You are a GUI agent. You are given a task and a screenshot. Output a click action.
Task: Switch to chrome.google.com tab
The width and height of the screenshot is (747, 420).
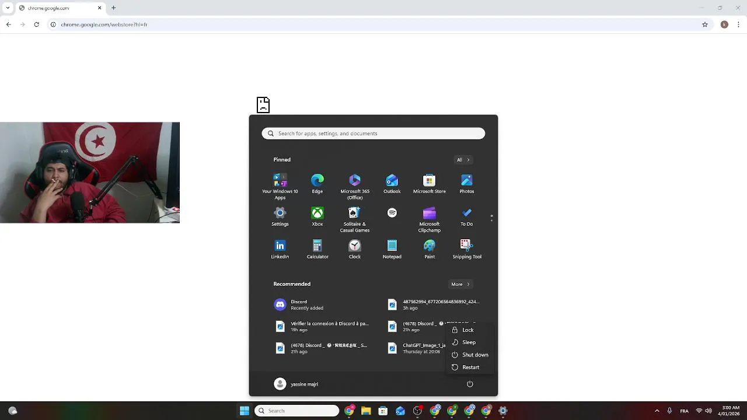tap(60, 8)
